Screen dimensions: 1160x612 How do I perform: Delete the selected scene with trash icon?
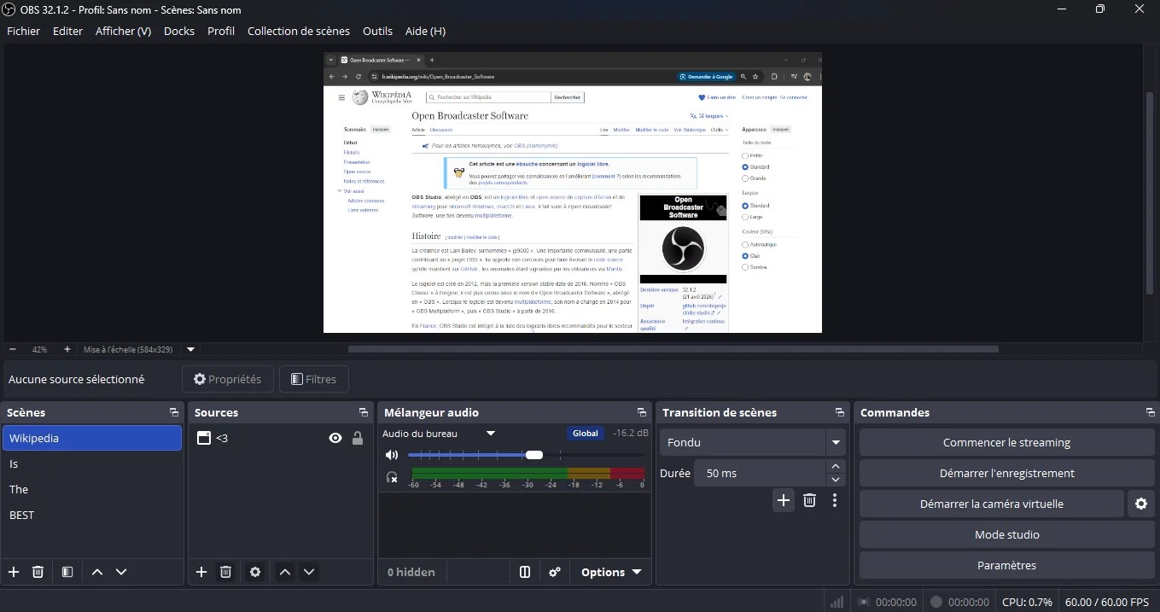point(38,572)
